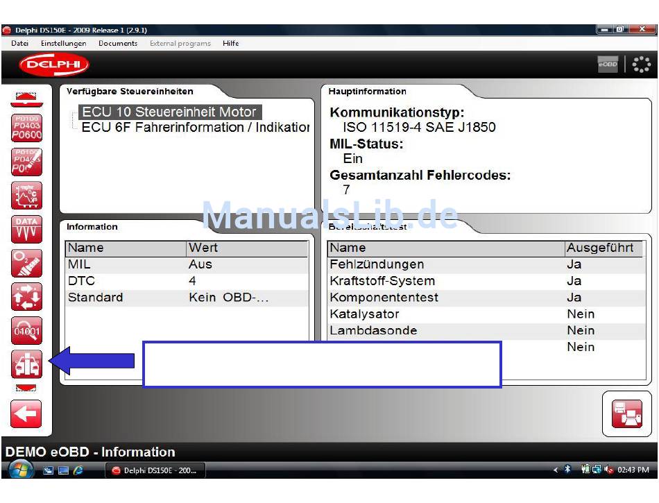Screen dimensions: 659x503
Task: Select ECU 6F Fahrerinformation entry
Action: [x=196, y=128]
